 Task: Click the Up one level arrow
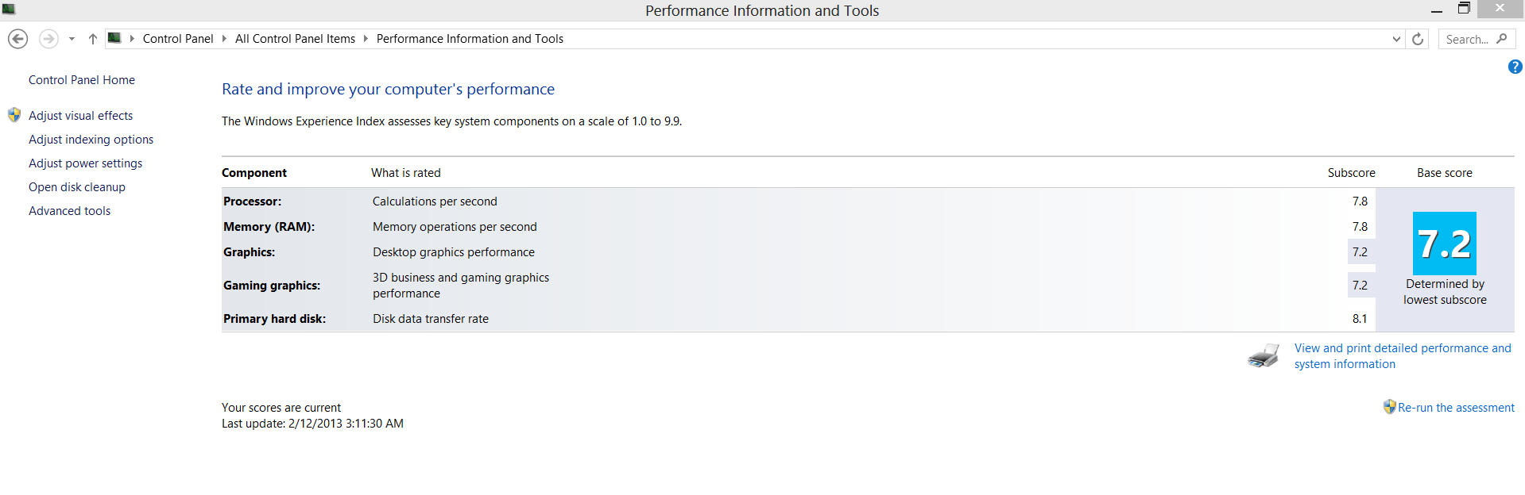(x=93, y=39)
